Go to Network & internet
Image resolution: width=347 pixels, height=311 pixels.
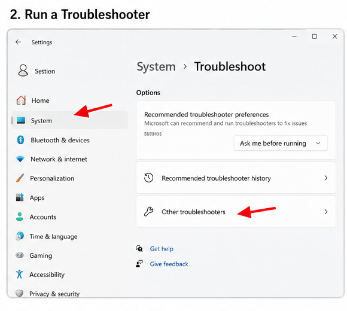tap(70, 159)
